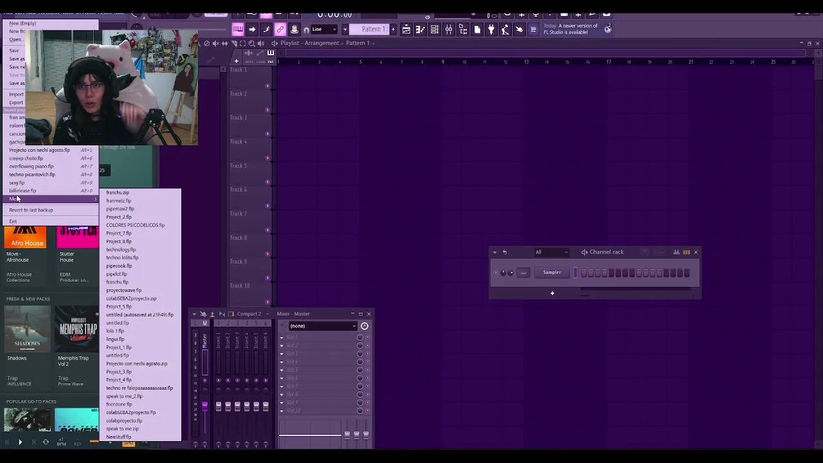
Task: Click the arrow step-edit toolbar icon
Action: (252, 29)
